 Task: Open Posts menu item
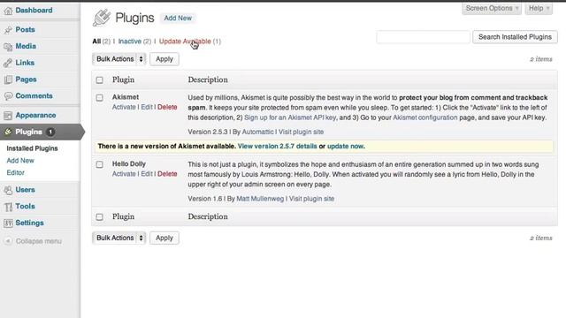(x=26, y=30)
